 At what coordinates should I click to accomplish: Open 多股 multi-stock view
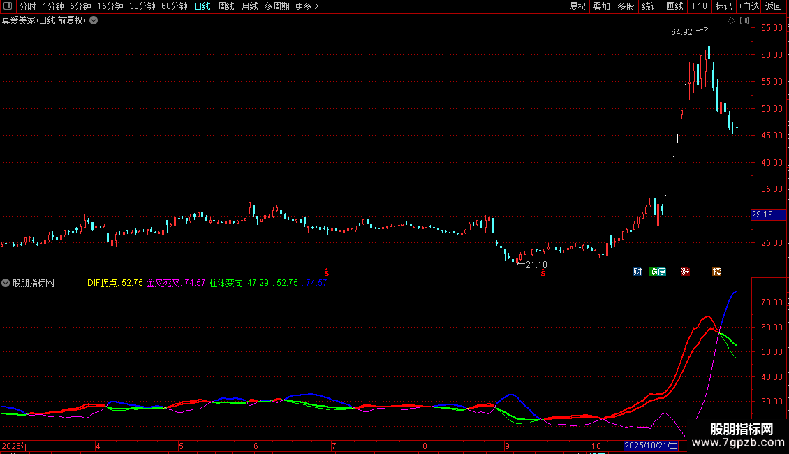click(x=626, y=6)
